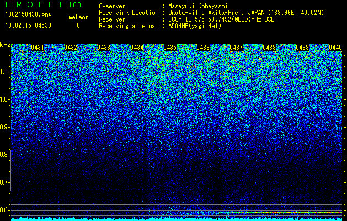Click the 1.0 kHz axis label

point(4,100)
